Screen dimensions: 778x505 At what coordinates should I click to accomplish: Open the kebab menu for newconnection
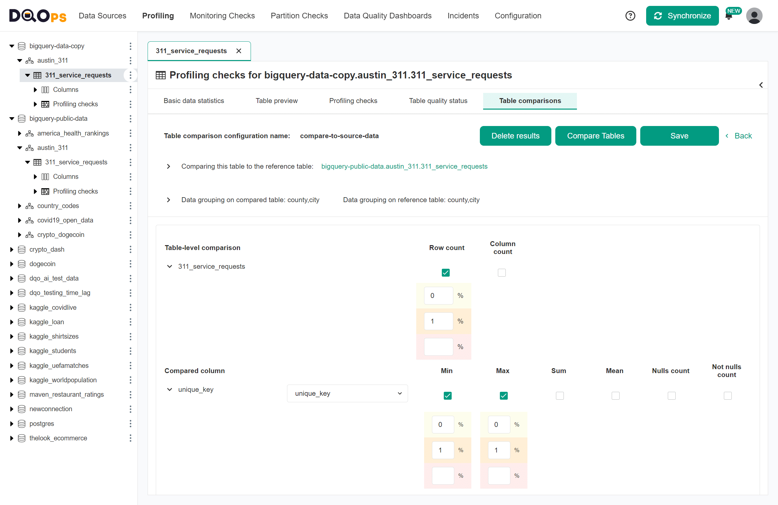pyautogui.click(x=130, y=409)
